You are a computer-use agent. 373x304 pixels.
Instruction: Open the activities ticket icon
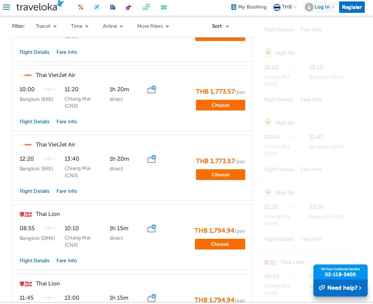coord(164,7)
